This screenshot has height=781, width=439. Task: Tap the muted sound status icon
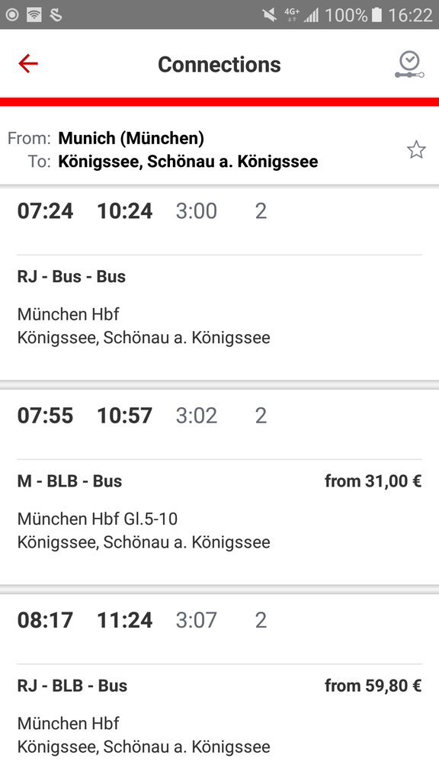pyautogui.click(x=270, y=15)
